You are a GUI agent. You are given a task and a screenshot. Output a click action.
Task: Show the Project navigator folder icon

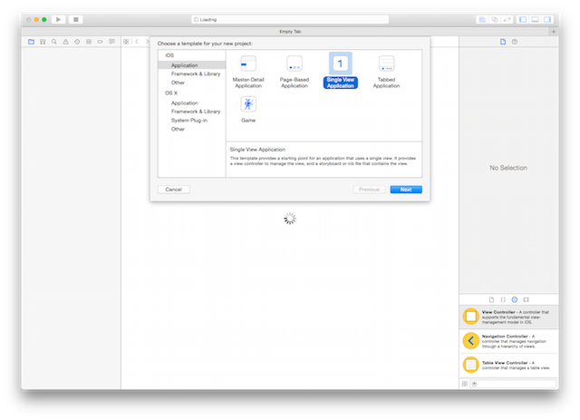pos(32,42)
